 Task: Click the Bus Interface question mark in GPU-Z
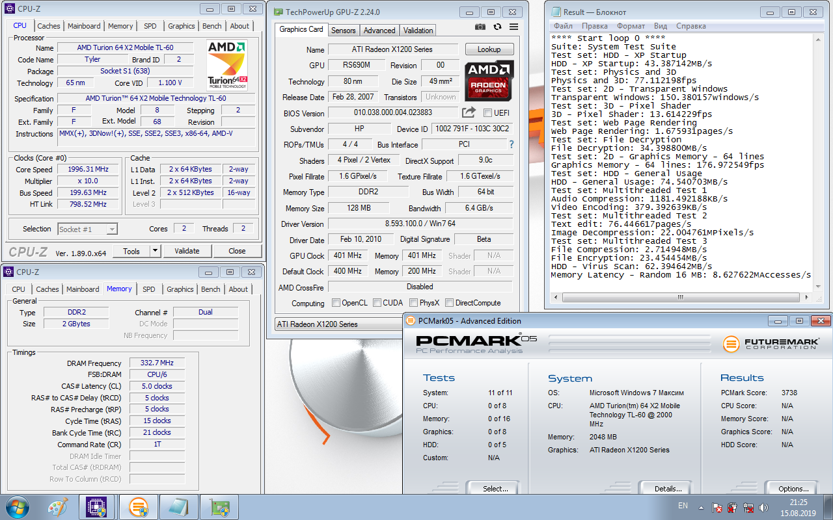[x=512, y=144]
